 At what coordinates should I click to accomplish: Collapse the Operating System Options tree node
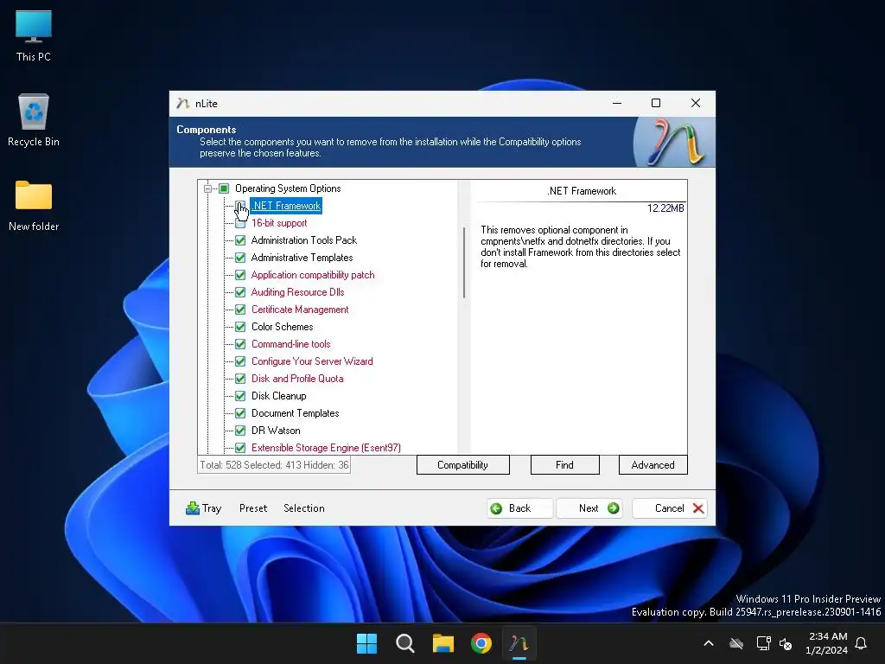pyautogui.click(x=207, y=188)
